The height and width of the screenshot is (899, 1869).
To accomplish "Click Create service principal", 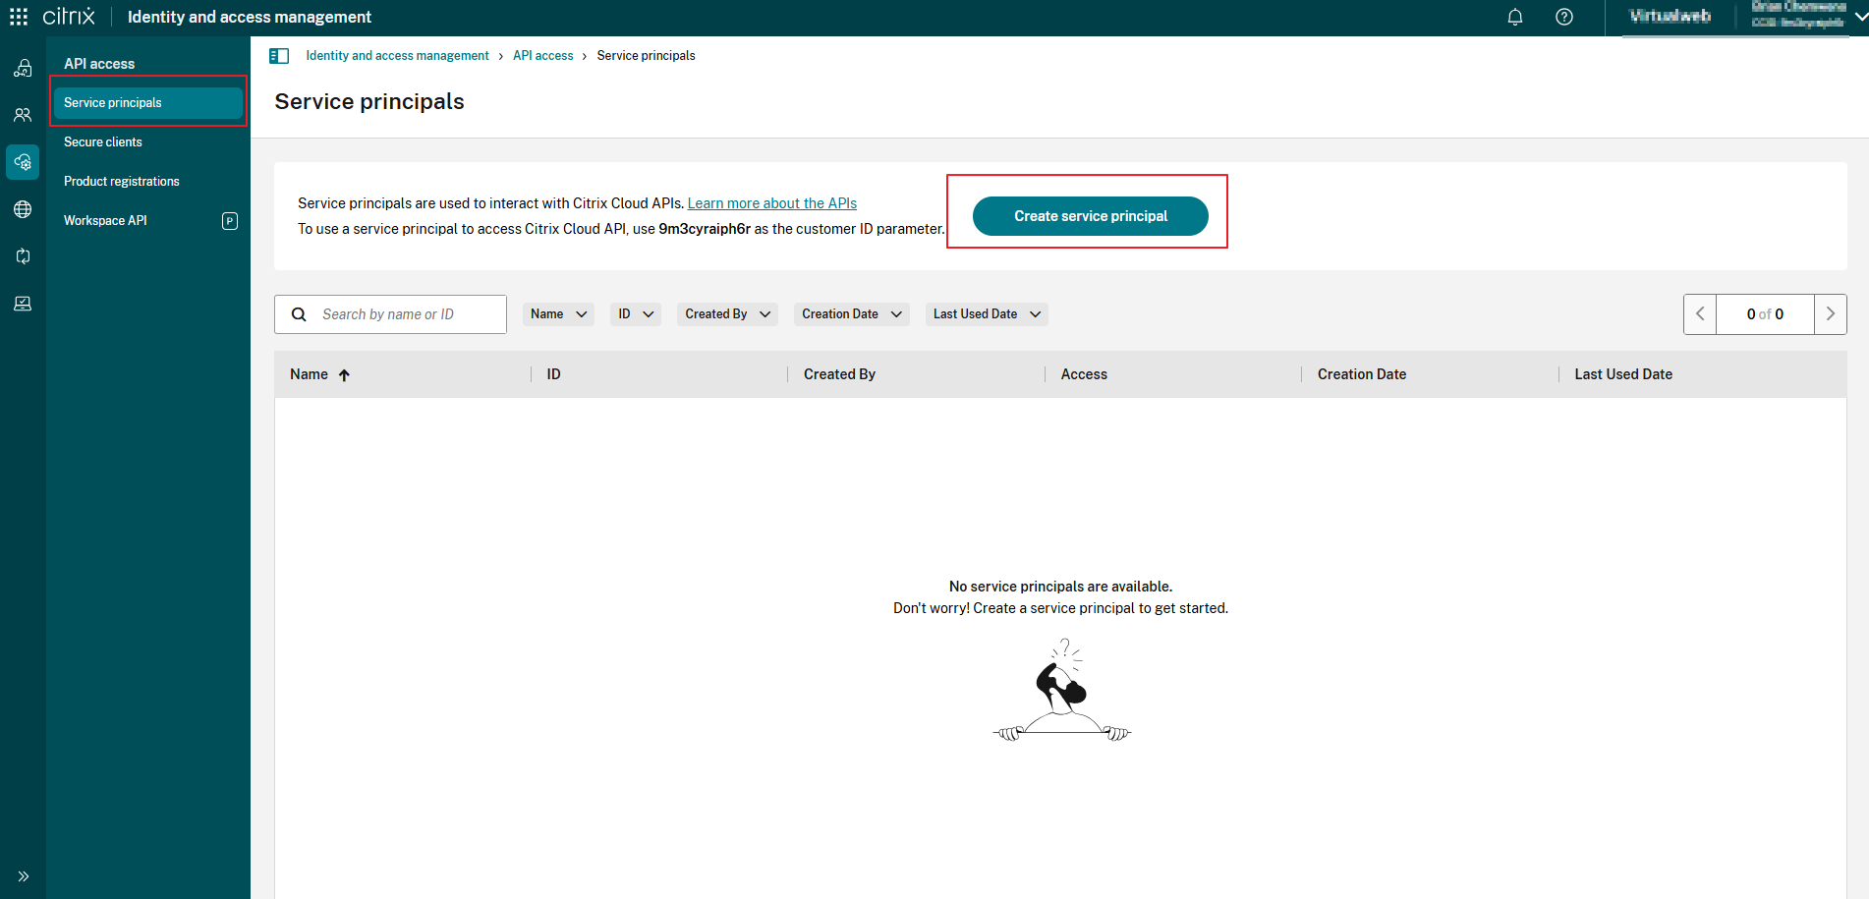I will (1090, 215).
